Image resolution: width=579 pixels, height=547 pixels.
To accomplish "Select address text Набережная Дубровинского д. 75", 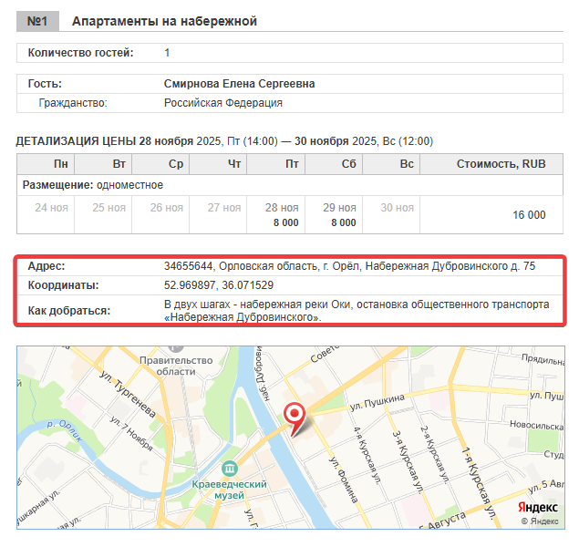I will [450, 266].
